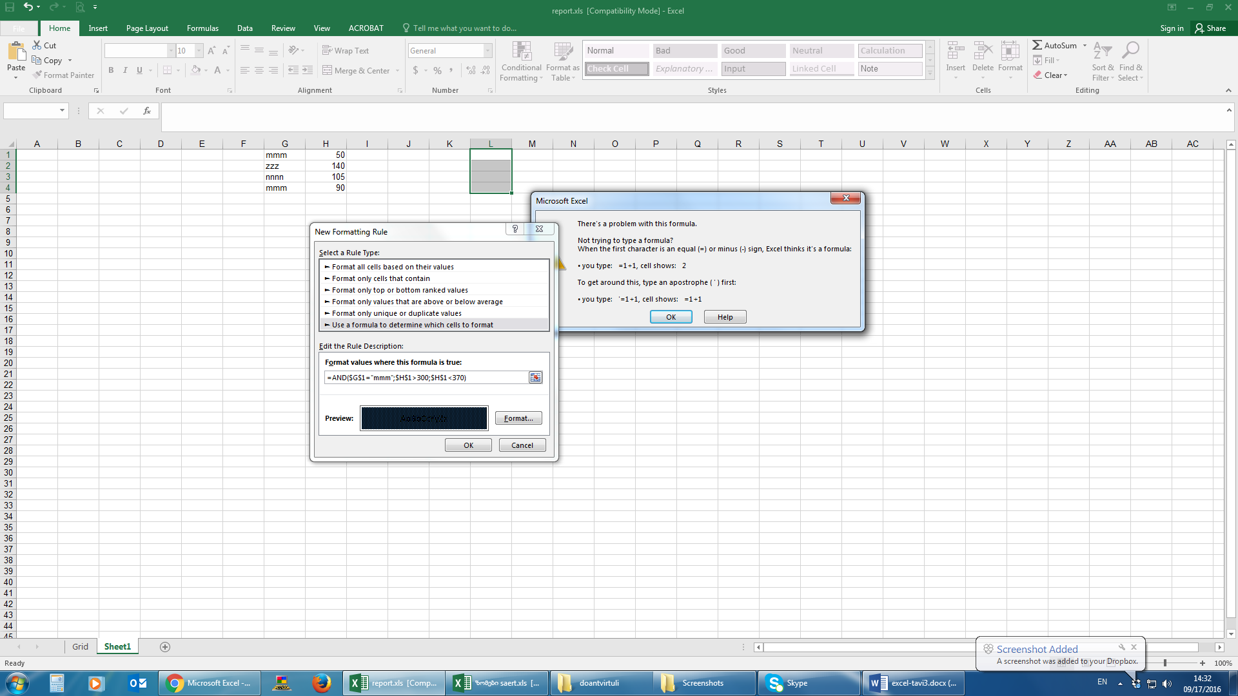Click the Paste clipboard icon

tap(16, 52)
